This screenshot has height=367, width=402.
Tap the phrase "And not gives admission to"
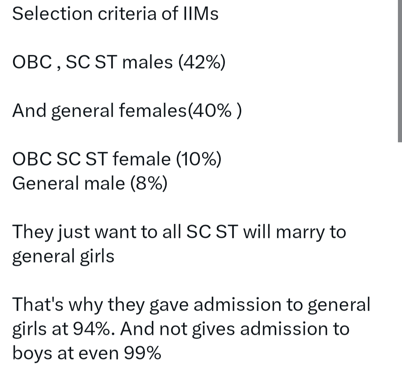(235, 329)
